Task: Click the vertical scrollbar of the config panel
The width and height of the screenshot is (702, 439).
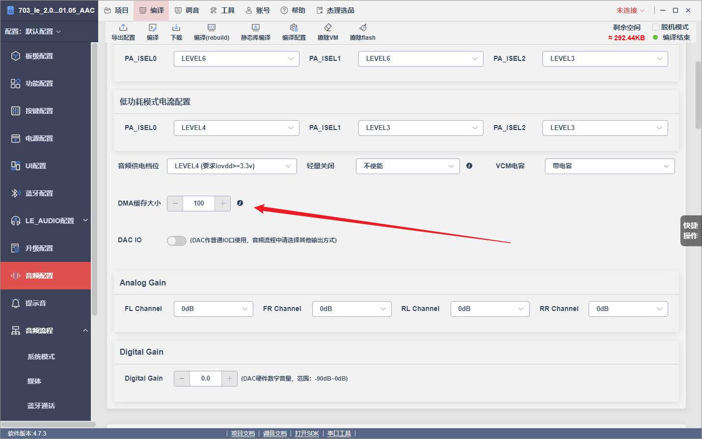Action: pos(698,95)
